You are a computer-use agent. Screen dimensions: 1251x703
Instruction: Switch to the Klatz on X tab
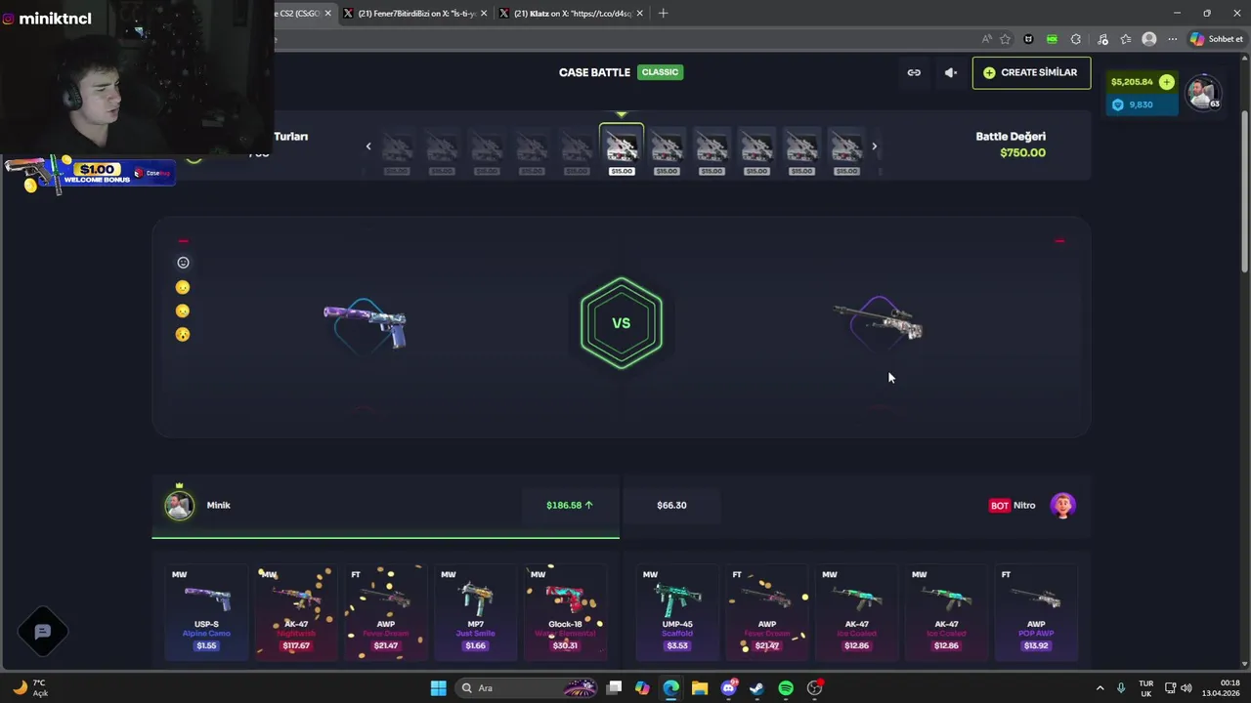573,14
